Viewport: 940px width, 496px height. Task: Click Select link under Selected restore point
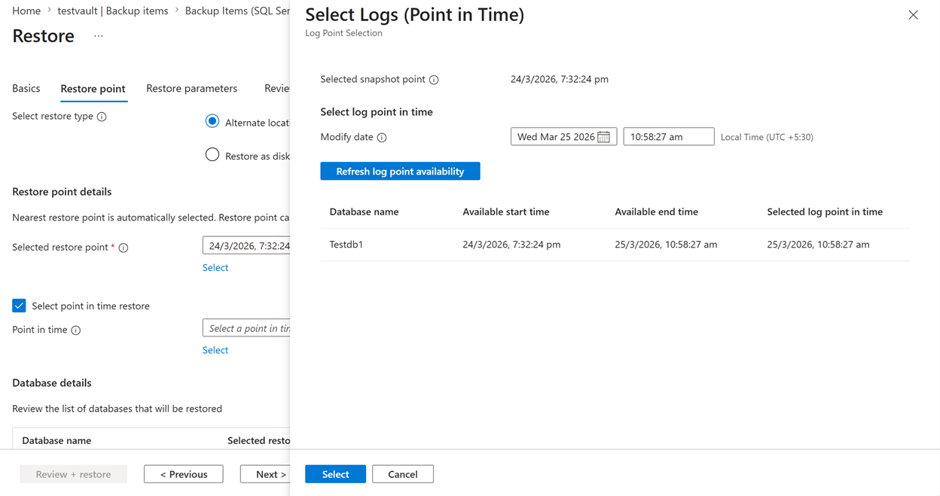pyautogui.click(x=215, y=268)
